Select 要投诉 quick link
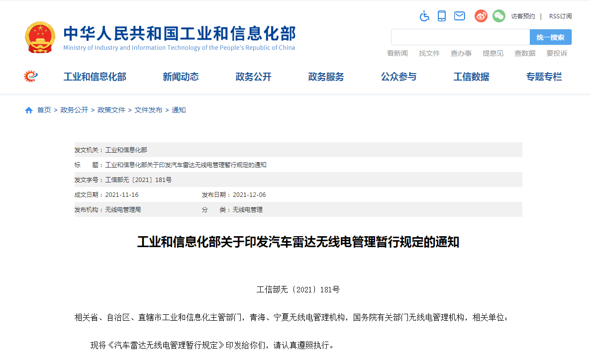 (x=557, y=53)
